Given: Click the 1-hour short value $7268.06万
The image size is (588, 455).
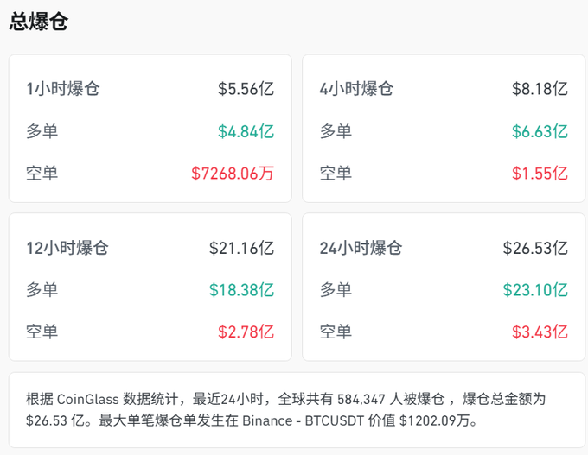Looking at the screenshot, I should (233, 174).
